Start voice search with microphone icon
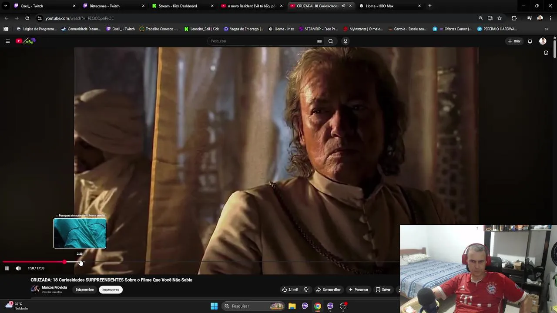This screenshot has width=557, height=313. [x=346, y=41]
